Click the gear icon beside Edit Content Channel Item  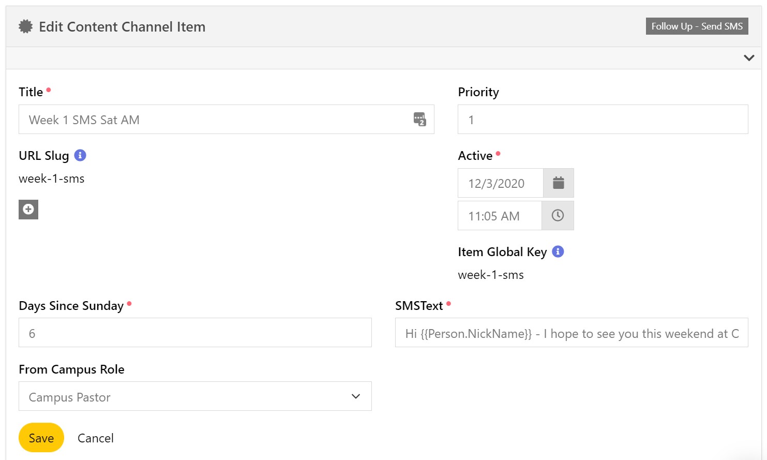(x=25, y=26)
